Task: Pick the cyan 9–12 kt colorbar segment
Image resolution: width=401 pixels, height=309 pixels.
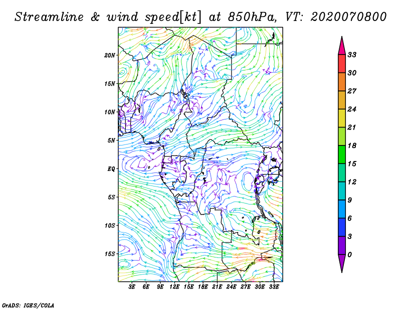Action: (342, 191)
